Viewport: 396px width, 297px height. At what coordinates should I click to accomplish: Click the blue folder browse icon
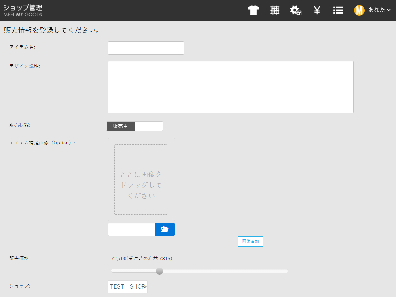coord(165,229)
